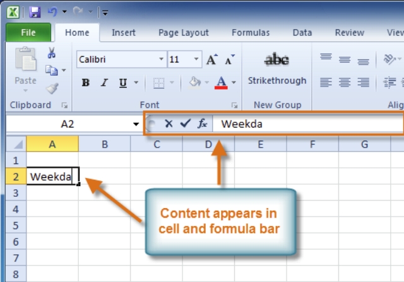Select column D header
This screenshot has height=282, width=404.
point(208,144)
